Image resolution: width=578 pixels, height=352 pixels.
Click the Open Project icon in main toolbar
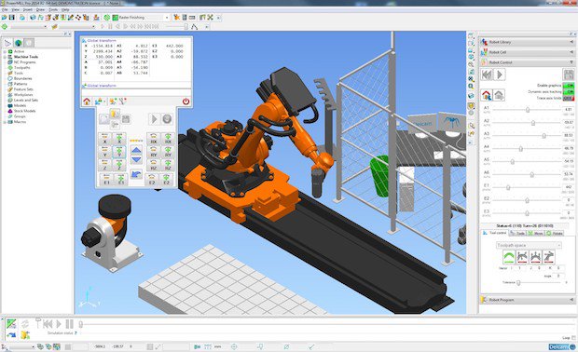[4, 18]
